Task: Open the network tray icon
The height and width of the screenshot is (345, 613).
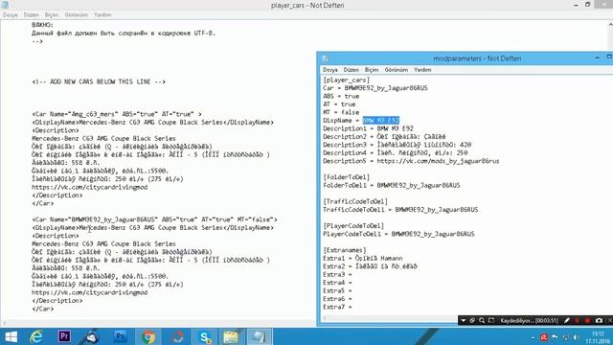Action: pyautogui.click(x=565, y=337)
